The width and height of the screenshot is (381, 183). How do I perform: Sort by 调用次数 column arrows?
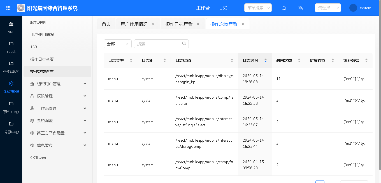299,60
